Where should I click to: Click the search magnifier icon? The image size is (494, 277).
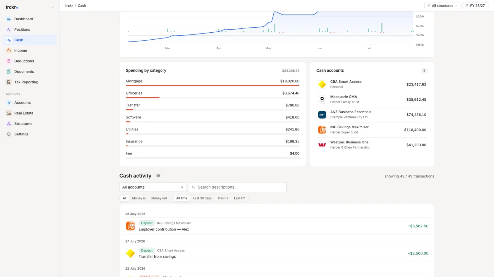pyautogui.click(x=194, y=187)
